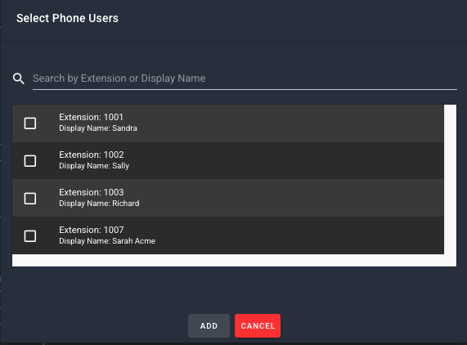
Task: Click the 'Display Name: Sally' text
Action: [94, 166]
